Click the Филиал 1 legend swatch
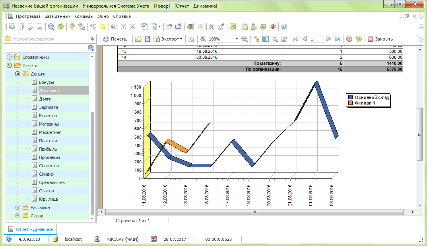427x246 pixels. click(x=351, y=103)
